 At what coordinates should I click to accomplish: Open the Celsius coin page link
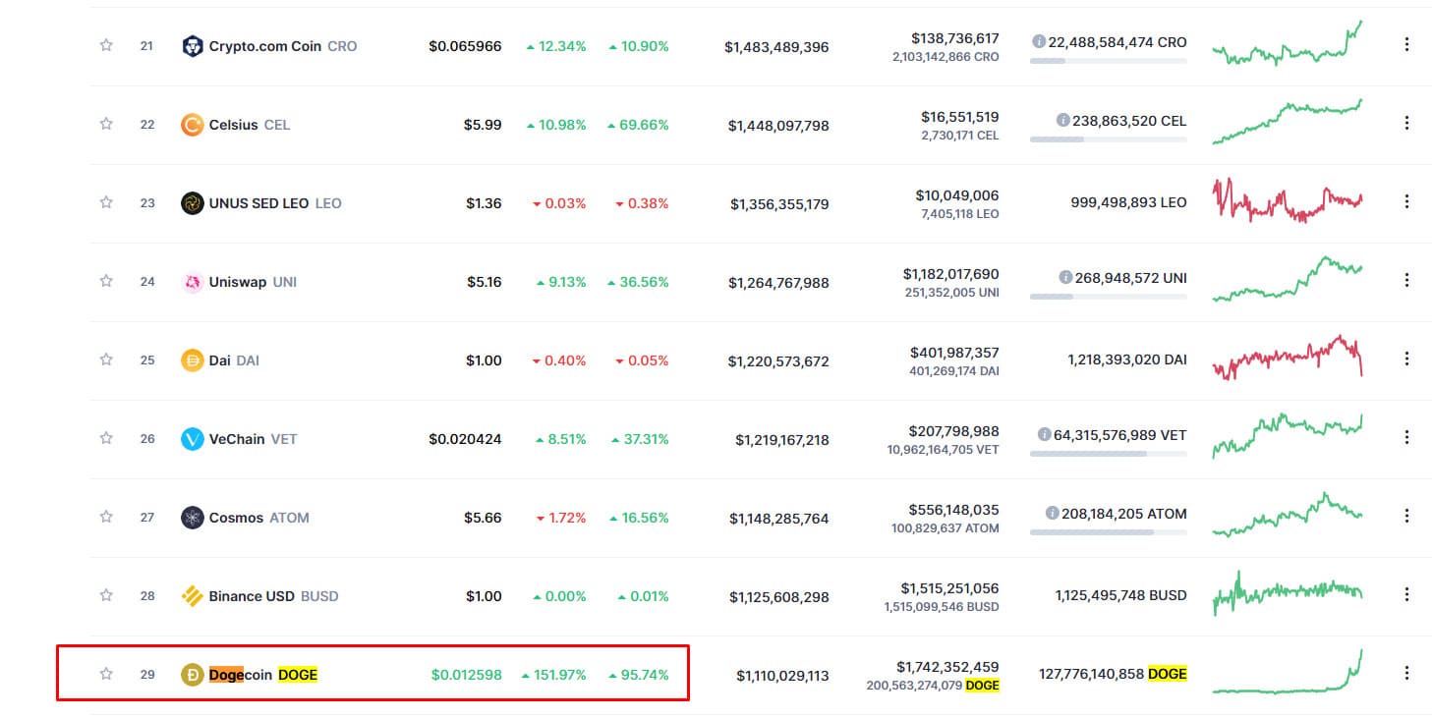[234, 125]
